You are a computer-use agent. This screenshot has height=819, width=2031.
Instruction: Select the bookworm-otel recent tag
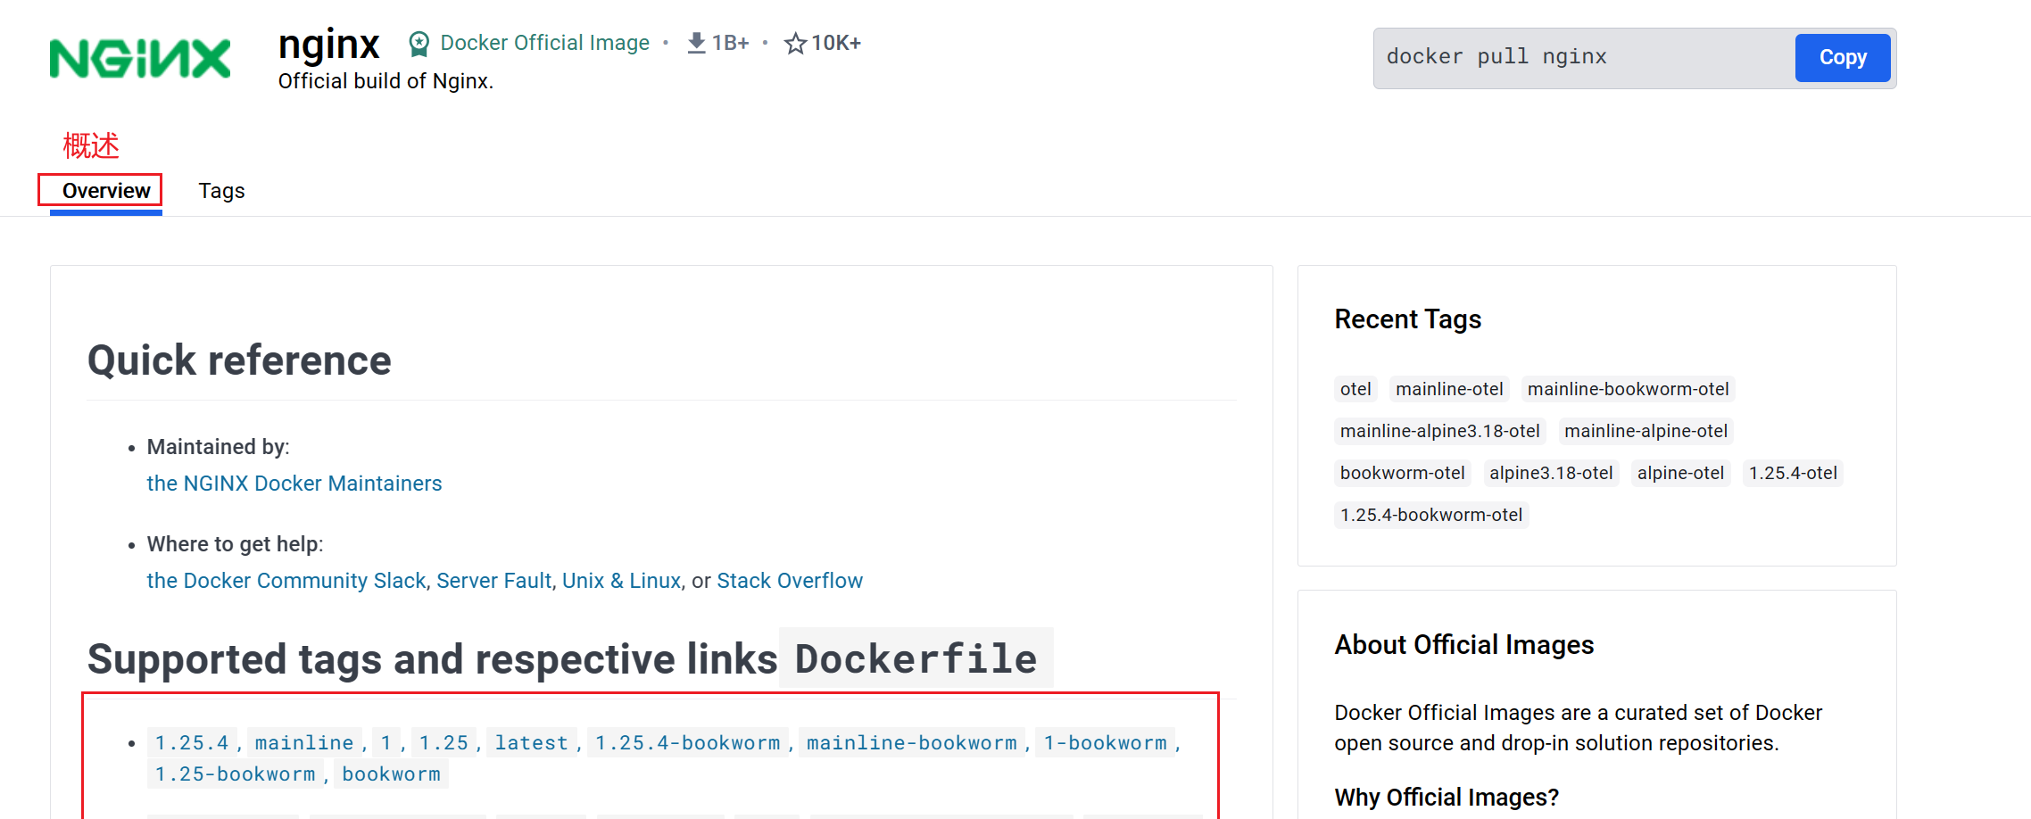tap(1402, 473)
